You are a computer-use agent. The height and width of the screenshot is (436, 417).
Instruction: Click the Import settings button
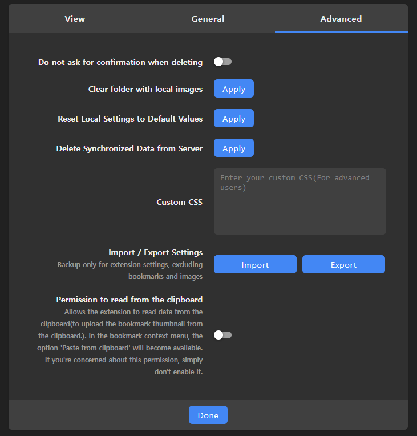tap(255, 264)
